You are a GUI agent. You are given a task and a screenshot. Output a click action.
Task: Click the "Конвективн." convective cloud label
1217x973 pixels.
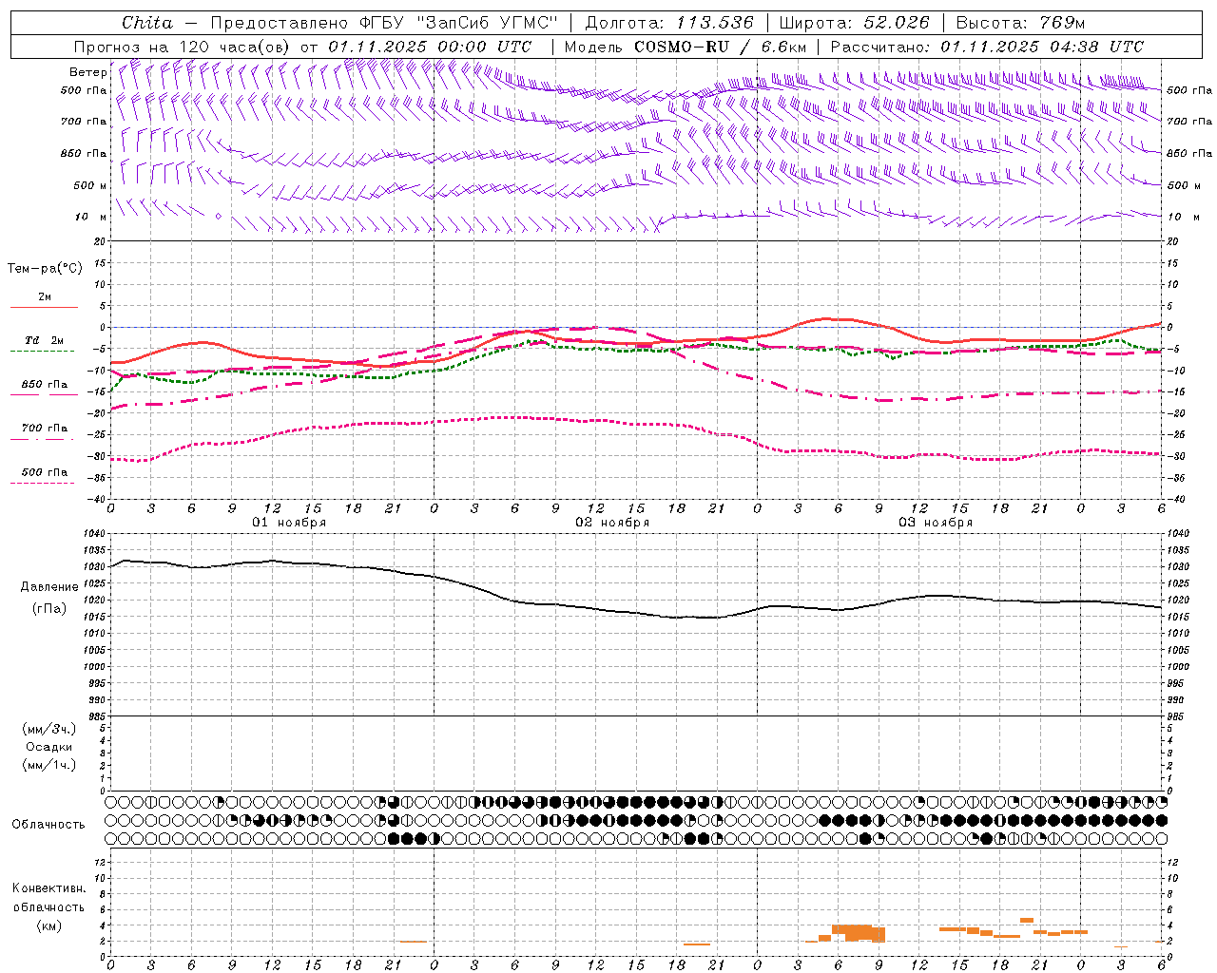coord(49,888)
